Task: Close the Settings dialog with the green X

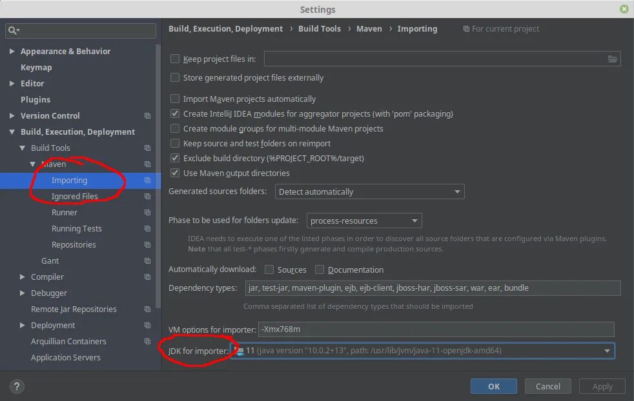Action: [x=624, y=9]
